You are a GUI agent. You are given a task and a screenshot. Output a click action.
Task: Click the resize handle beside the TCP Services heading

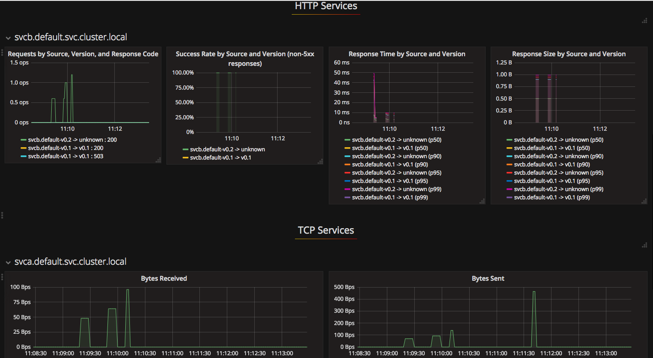pyautogui.click(x=644, y=245)
